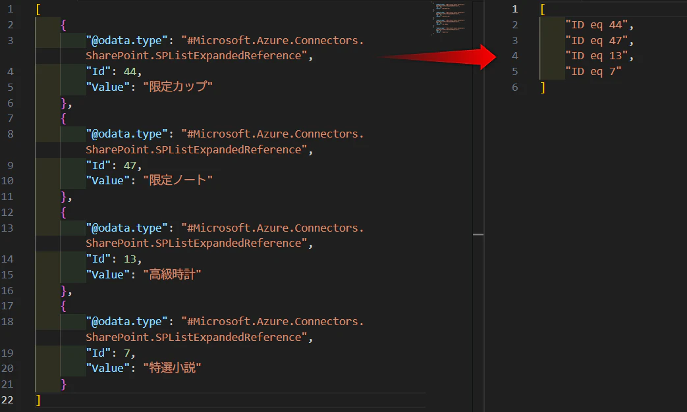
Task: Click the "Id": 7 line
Action: tap(111, 353)
